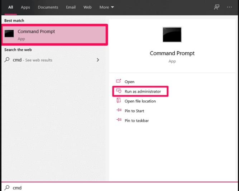Choose Run as administrator
Viewport: 239px width, 191px height.
click(140, 91)
